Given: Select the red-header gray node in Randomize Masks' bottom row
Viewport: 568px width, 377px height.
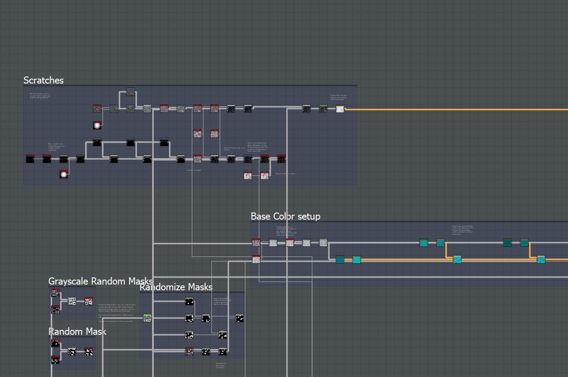Looking at the screenshot, I should (189, 351).
